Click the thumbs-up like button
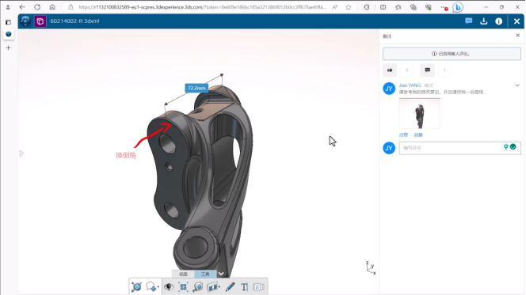Screen dimensions: 526x295 point(390,70)
